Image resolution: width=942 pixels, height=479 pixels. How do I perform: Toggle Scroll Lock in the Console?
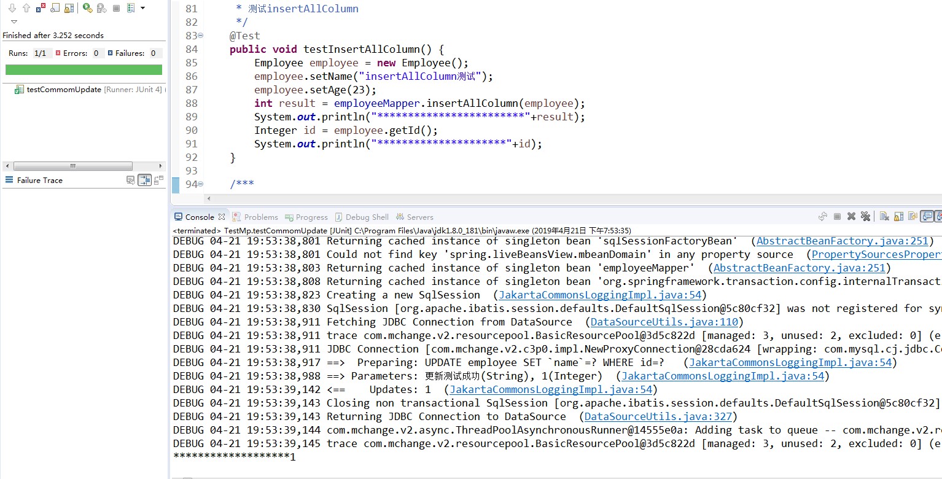pyautogui.click(x=898, y=216)
